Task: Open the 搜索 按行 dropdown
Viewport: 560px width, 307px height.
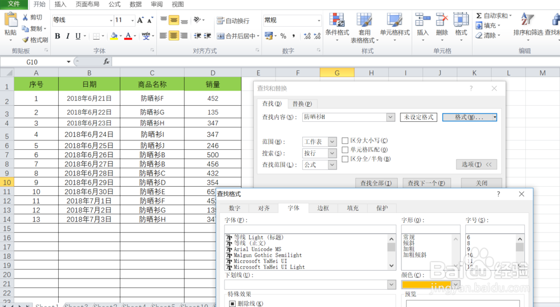Action: 332,153
